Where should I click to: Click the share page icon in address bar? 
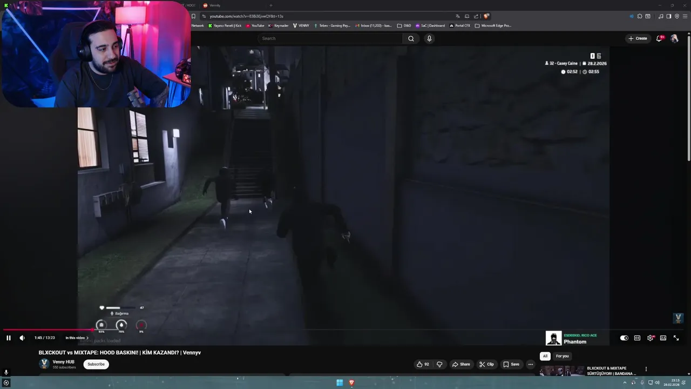coord(476,16)
